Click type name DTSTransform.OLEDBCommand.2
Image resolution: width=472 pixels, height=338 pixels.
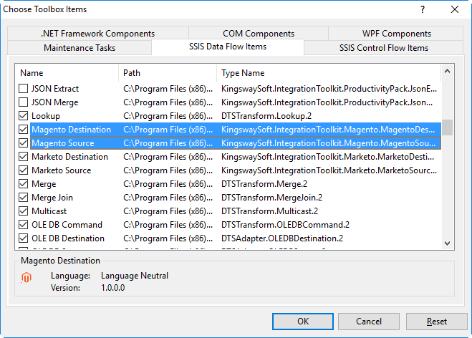click(285, 225)
